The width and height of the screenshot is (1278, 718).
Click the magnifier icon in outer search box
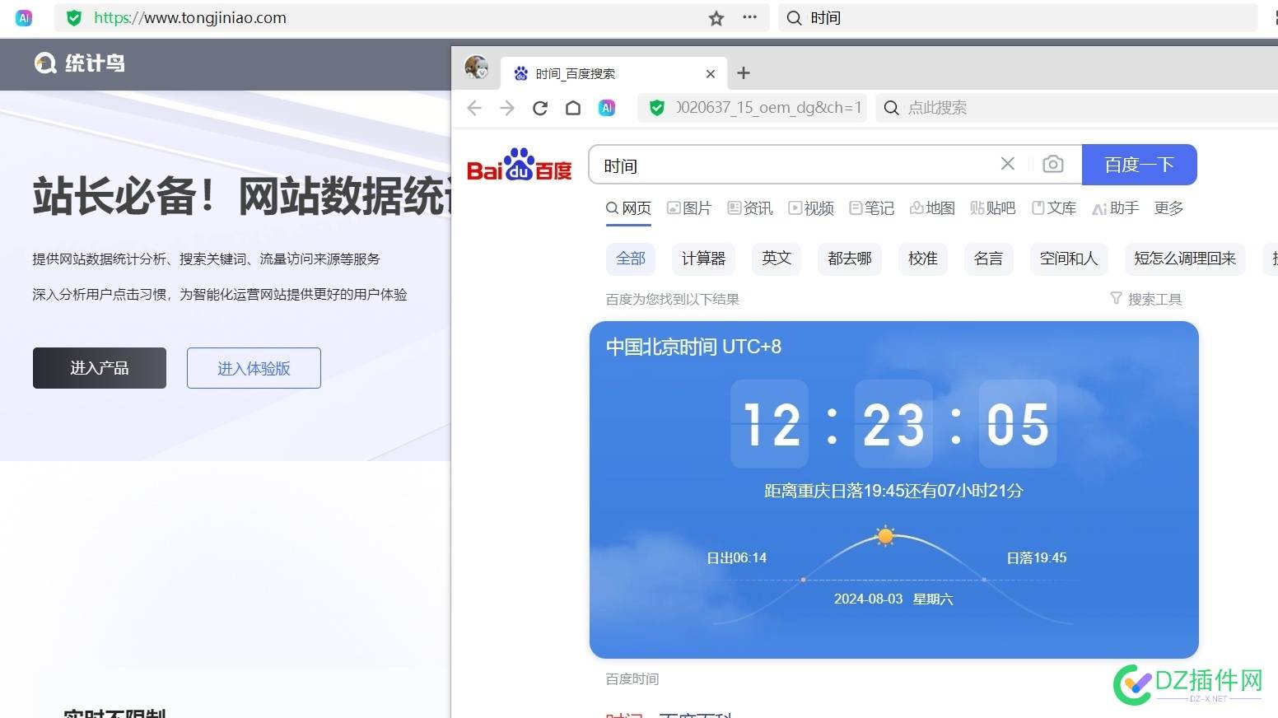coord(794,18)
